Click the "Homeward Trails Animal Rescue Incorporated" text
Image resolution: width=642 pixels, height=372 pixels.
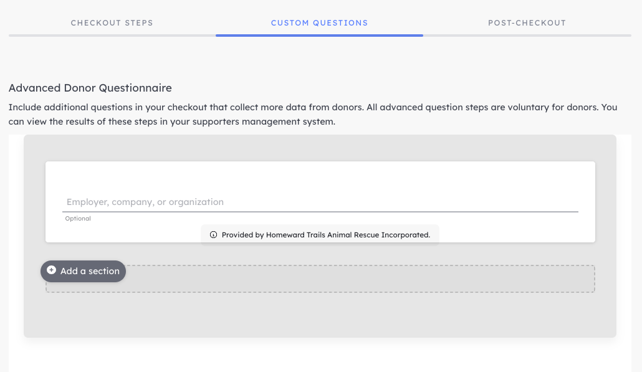tap(347, 235)
